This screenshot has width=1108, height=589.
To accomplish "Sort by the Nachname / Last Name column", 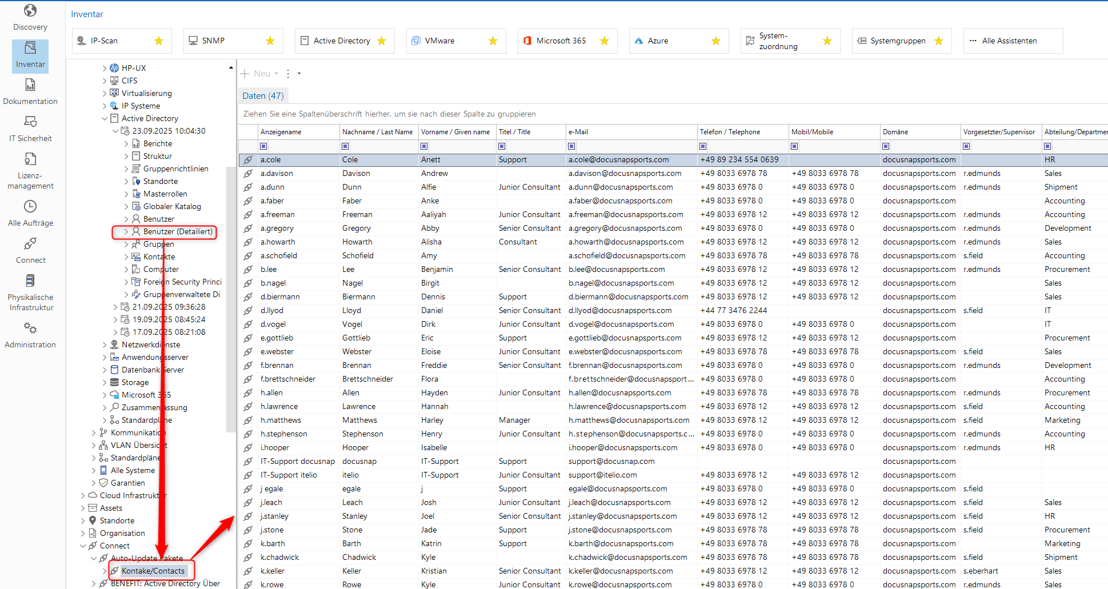I will tap(377, 132).
